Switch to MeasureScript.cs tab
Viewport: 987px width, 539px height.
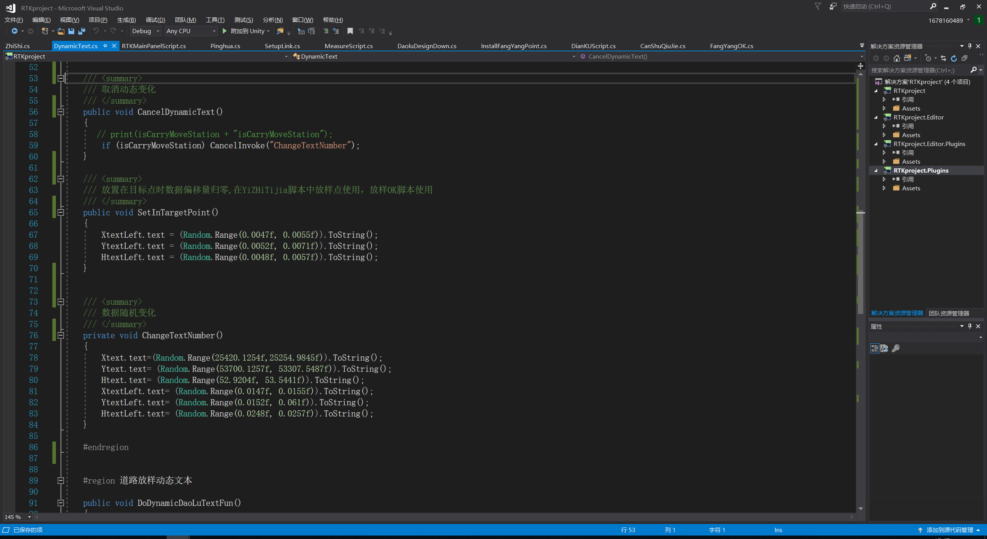[x=349, y=46]
